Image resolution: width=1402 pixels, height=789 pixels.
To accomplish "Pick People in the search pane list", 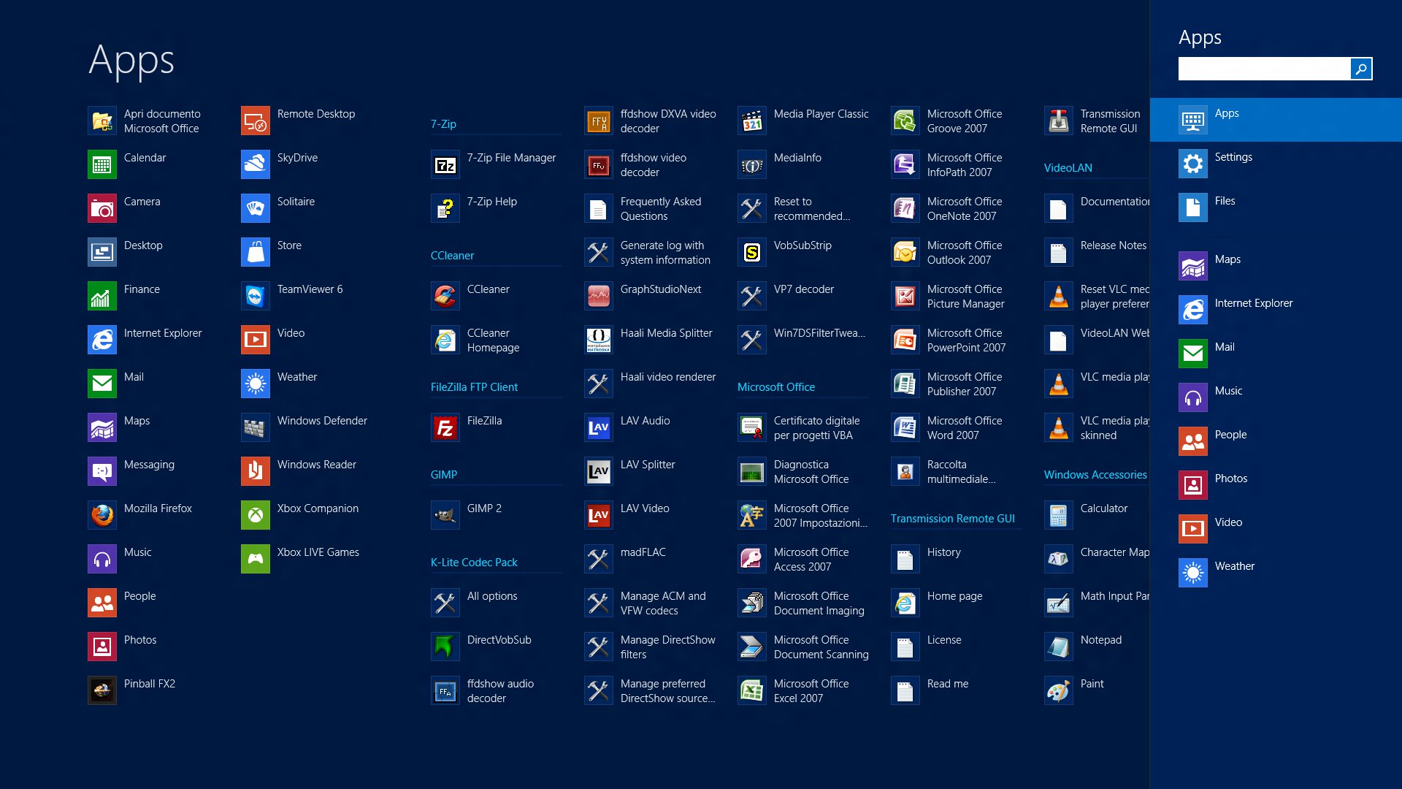I will point(1276,441).
